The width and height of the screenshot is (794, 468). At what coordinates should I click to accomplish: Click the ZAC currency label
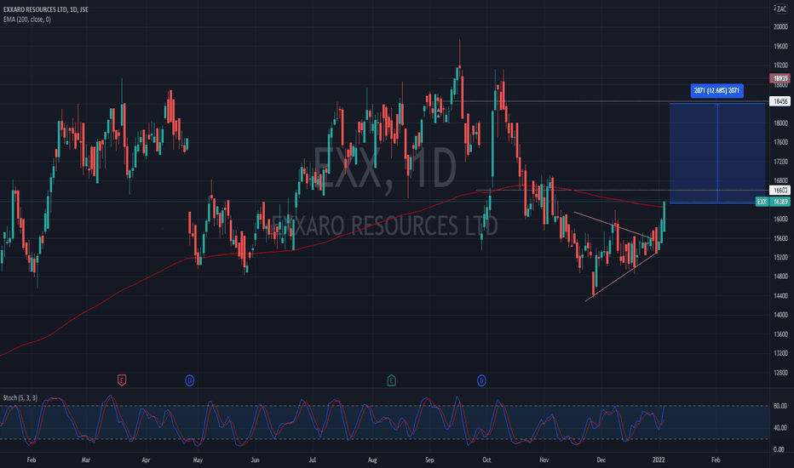pos(782,9)
